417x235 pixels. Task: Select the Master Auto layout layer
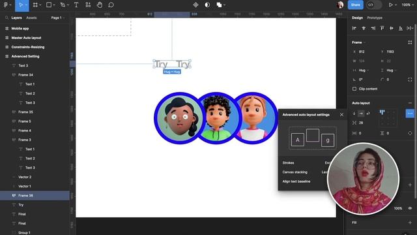pyautogui.click(x=35, y=38)
